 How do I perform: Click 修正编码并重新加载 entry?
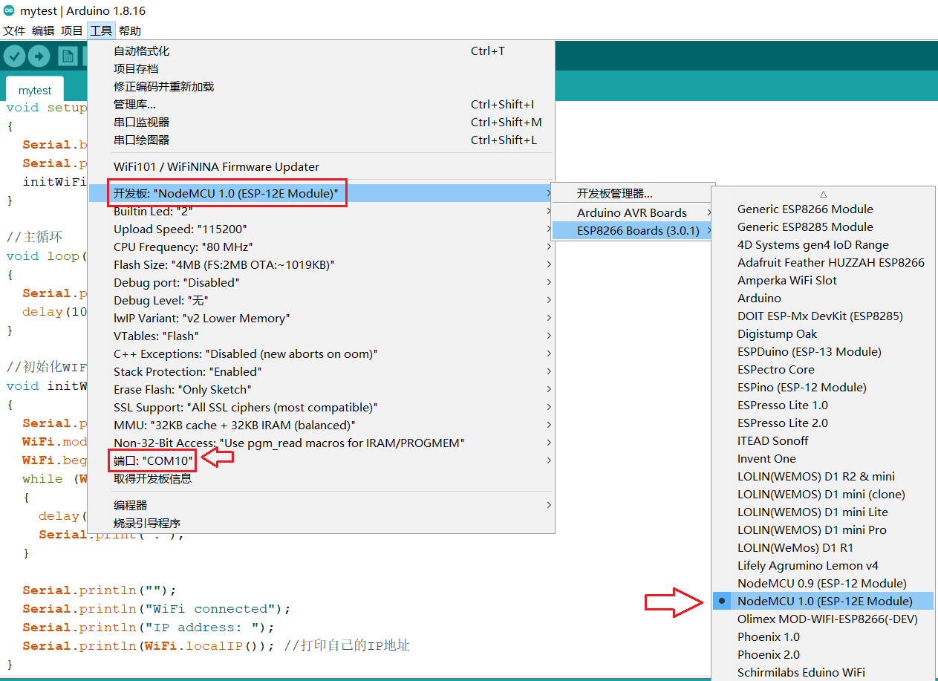(321, 87)
